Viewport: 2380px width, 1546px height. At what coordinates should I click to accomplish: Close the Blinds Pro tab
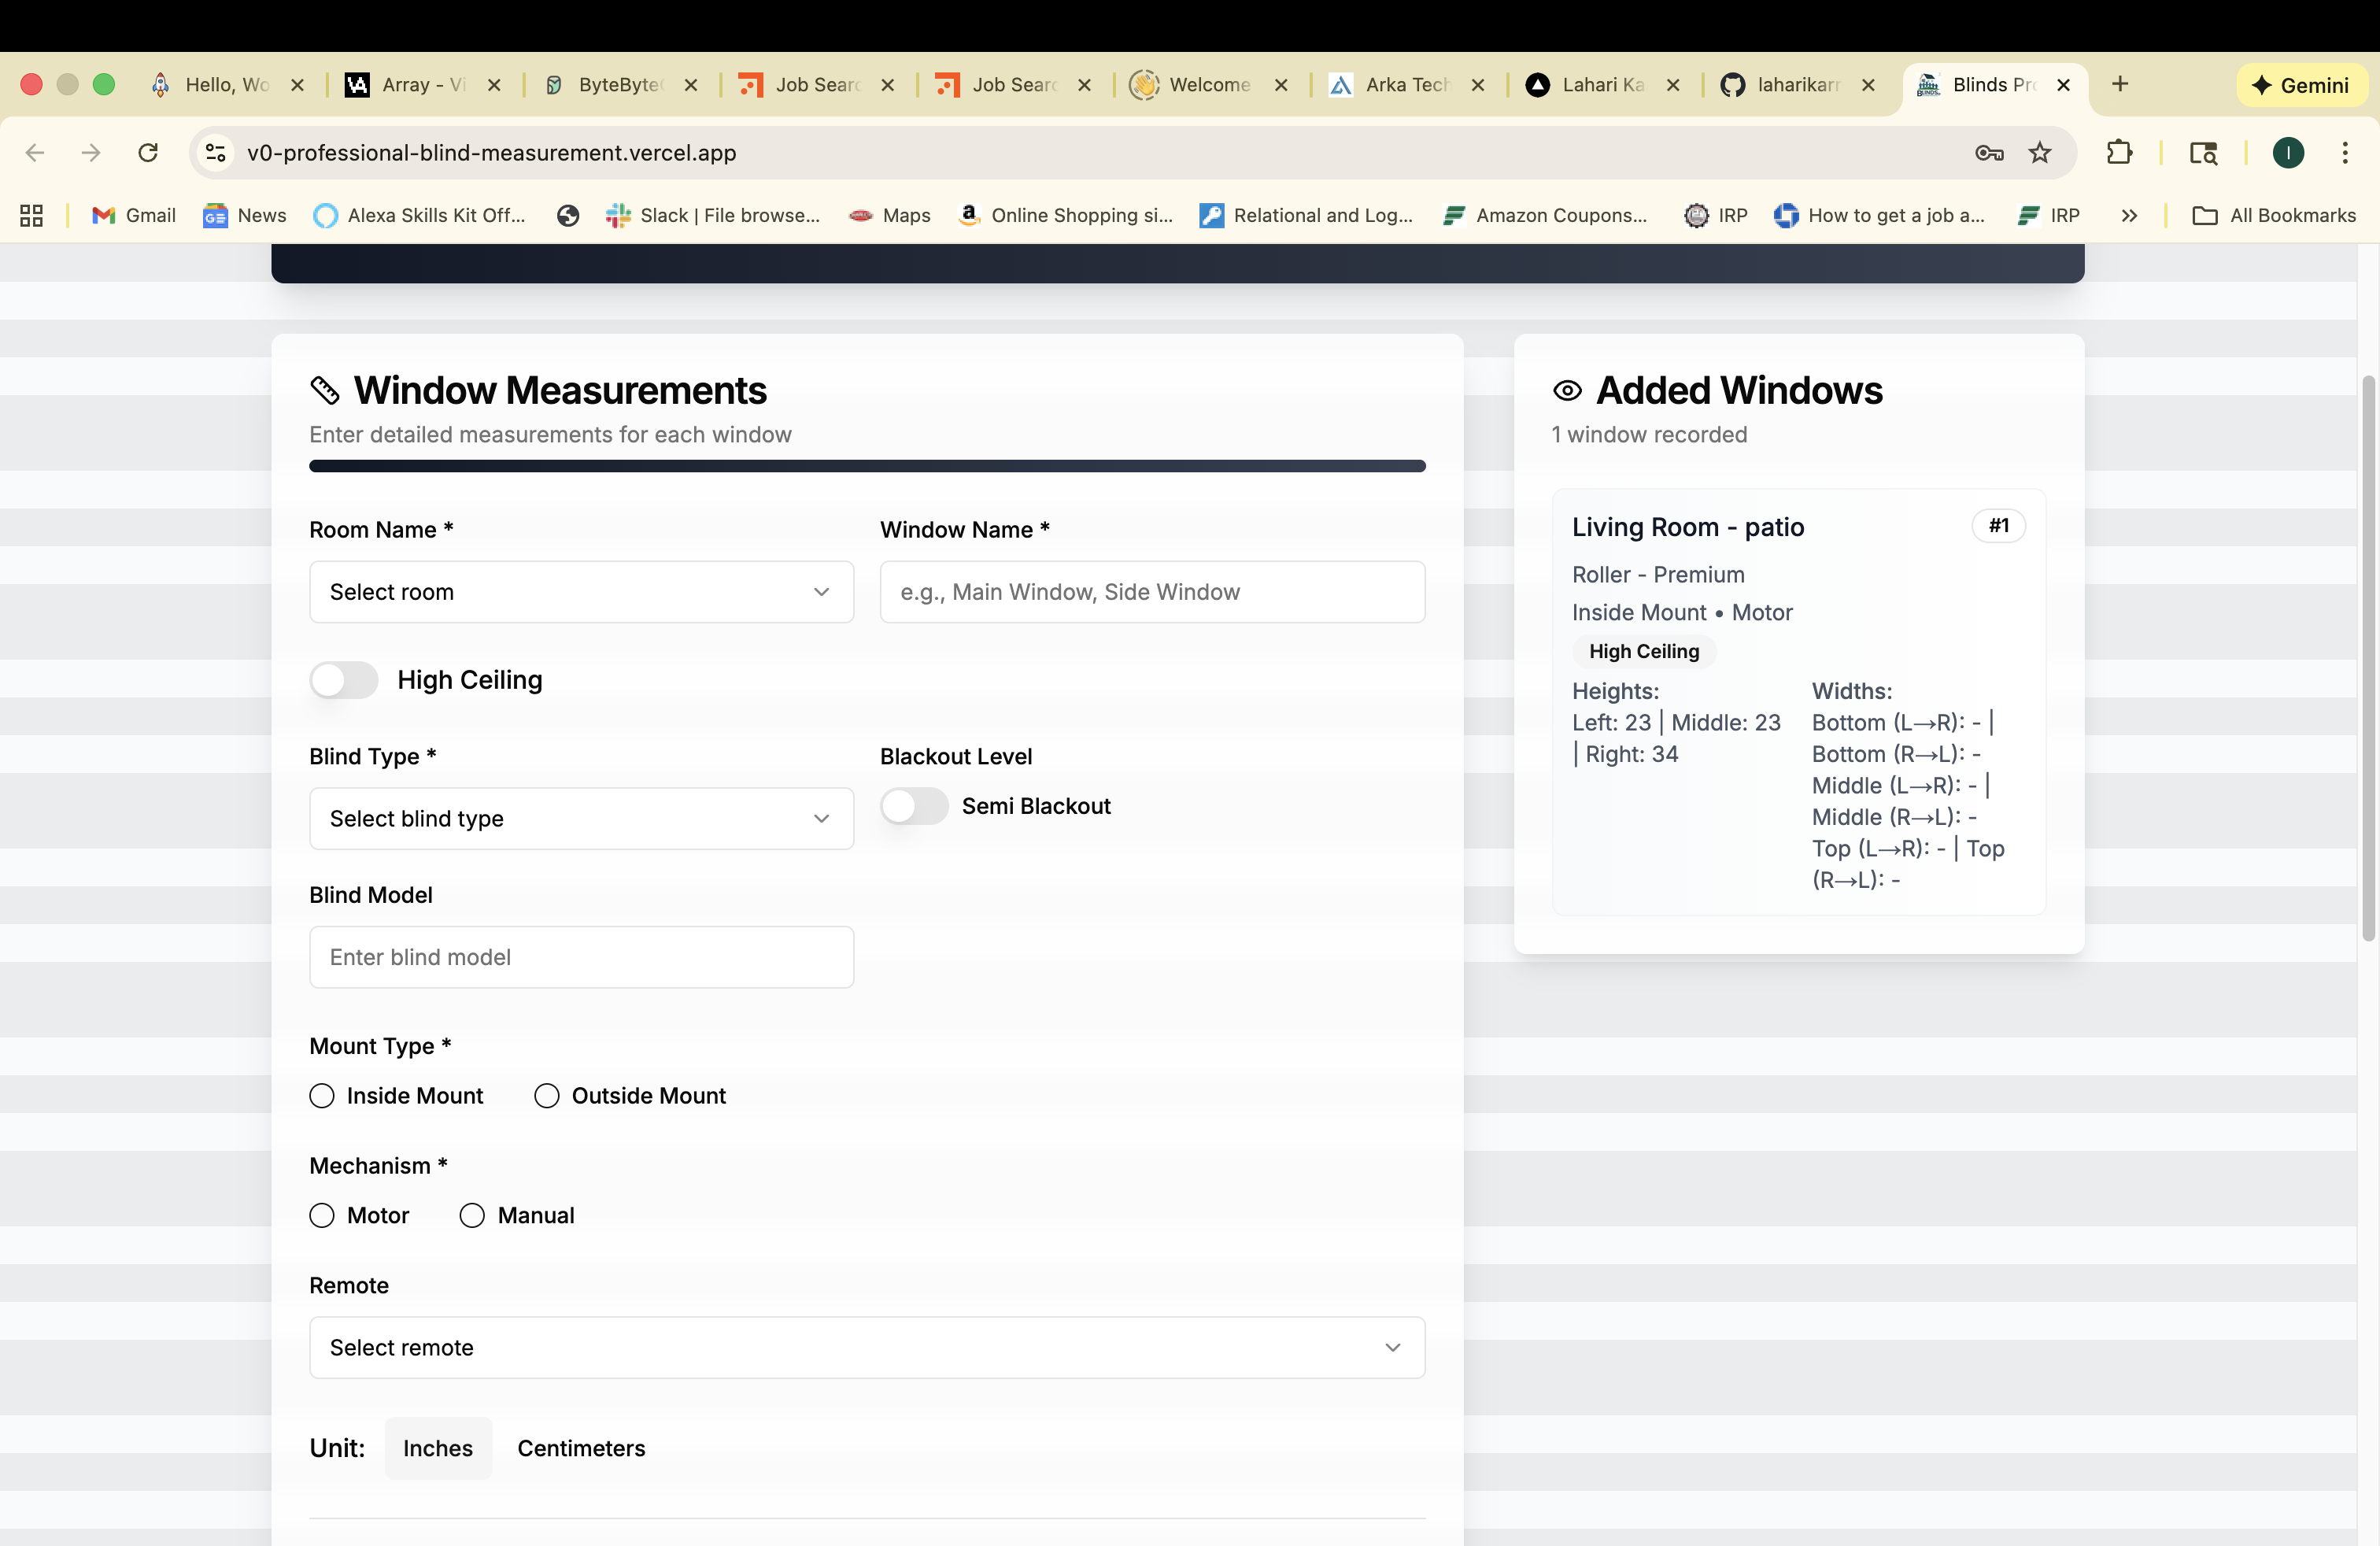pyautogui.click(x=2063, y=85)
